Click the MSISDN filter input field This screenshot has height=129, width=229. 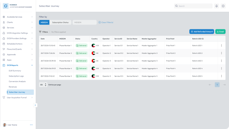coord(84,22)
